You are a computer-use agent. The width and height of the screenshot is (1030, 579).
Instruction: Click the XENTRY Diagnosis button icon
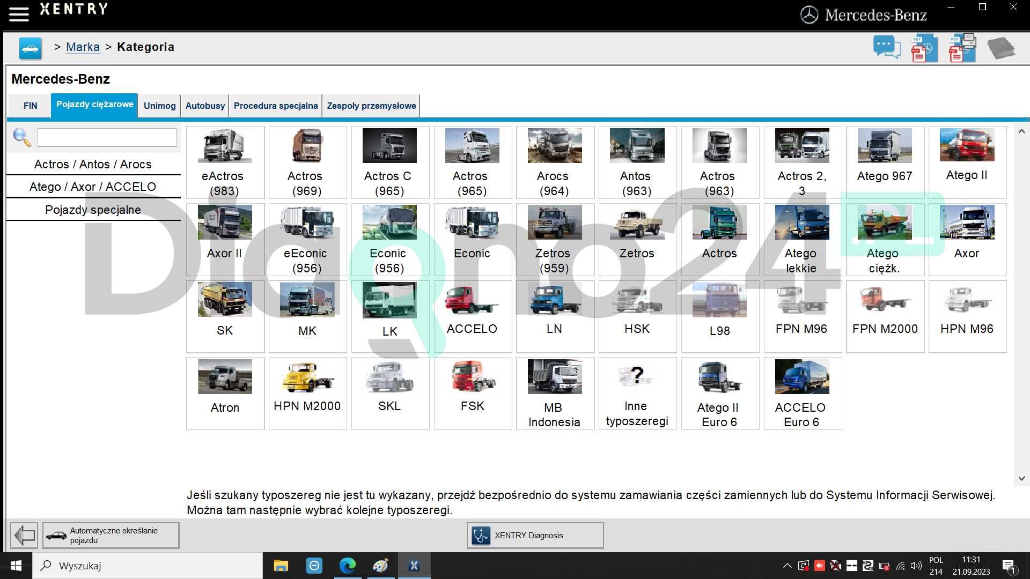(x=481, y=535)
